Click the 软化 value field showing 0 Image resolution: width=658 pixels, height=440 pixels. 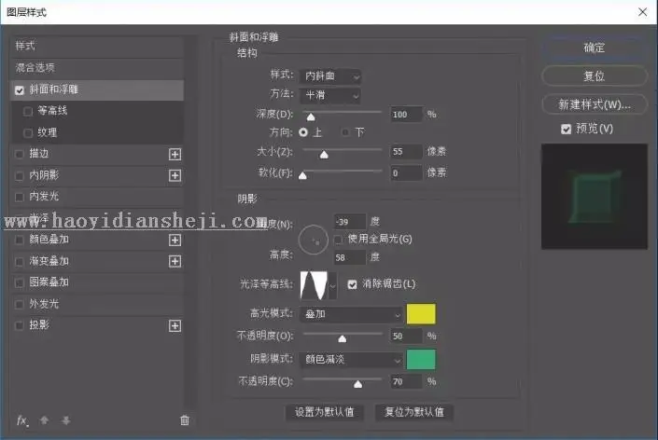(x=406, y=172)
